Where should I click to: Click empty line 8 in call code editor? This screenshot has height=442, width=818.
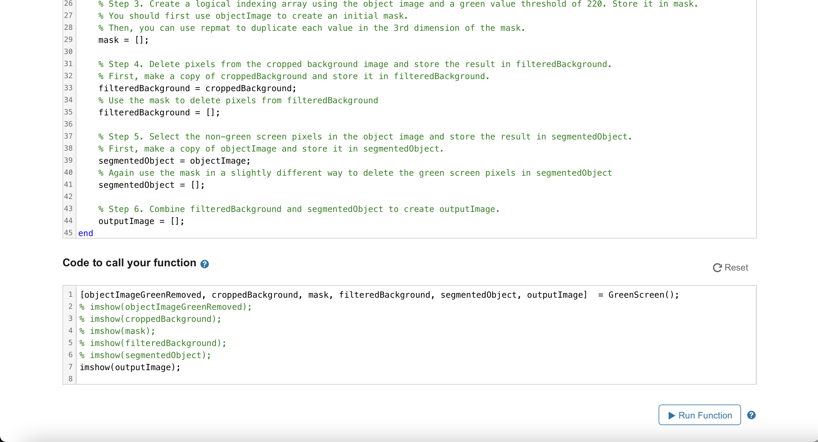point(254,379)
